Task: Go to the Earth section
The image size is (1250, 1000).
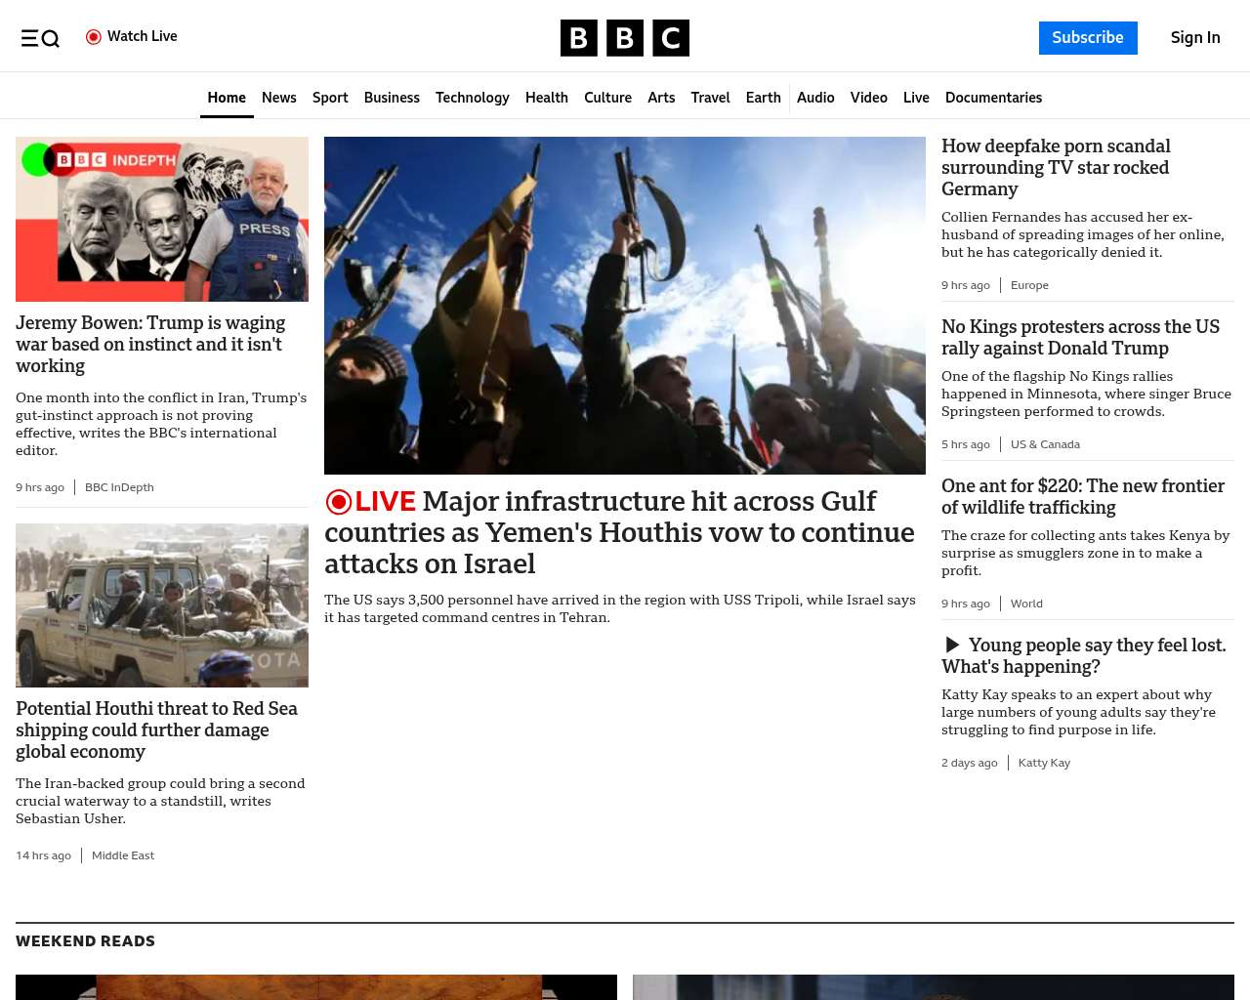Action: tap(763, 98)
